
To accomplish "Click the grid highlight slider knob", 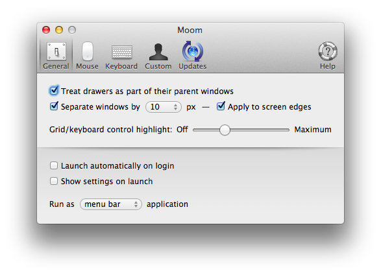I will (x=225, y=130).
